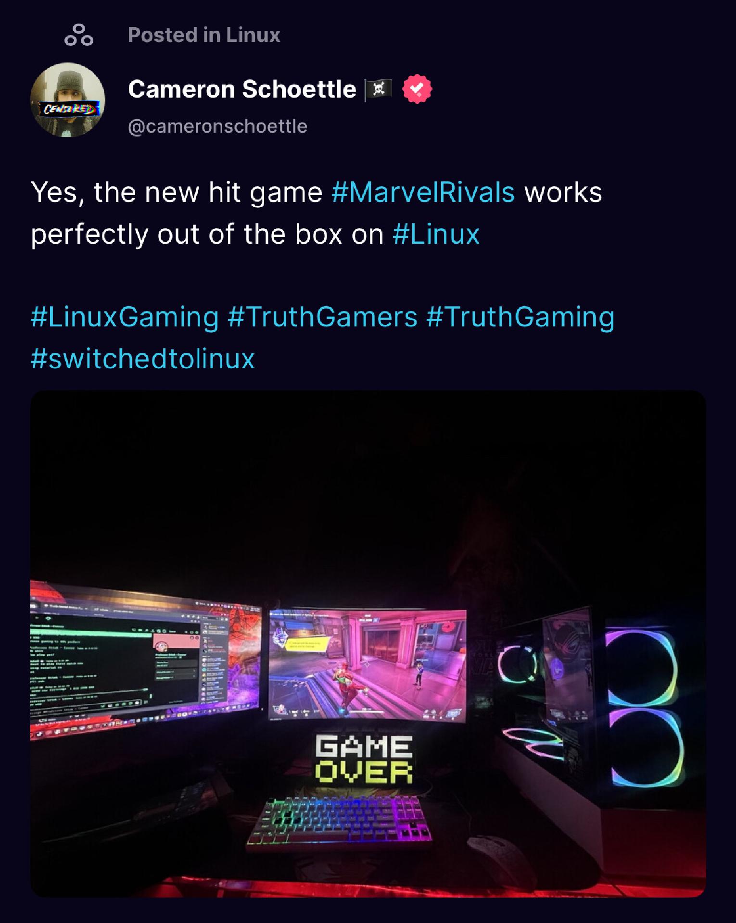Click the Marvel Rivals game monitor in photo
Image resolution: width=736 pixels, height=923 pixels.
[x=368, y=665]
